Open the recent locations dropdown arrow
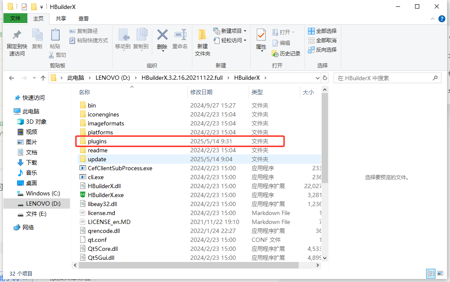The image size is (450, 282). click(x=35, y=78)
